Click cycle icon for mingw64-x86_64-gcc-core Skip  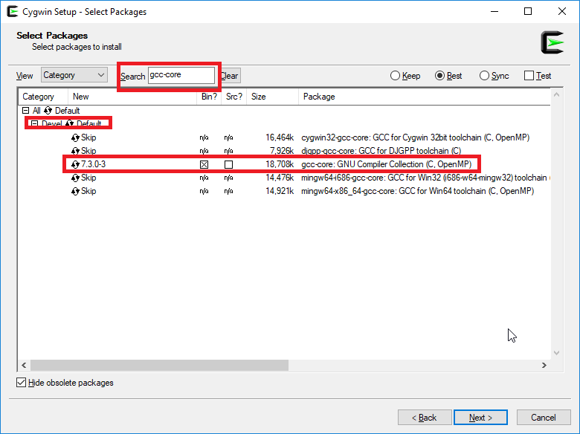coord(75,192)
